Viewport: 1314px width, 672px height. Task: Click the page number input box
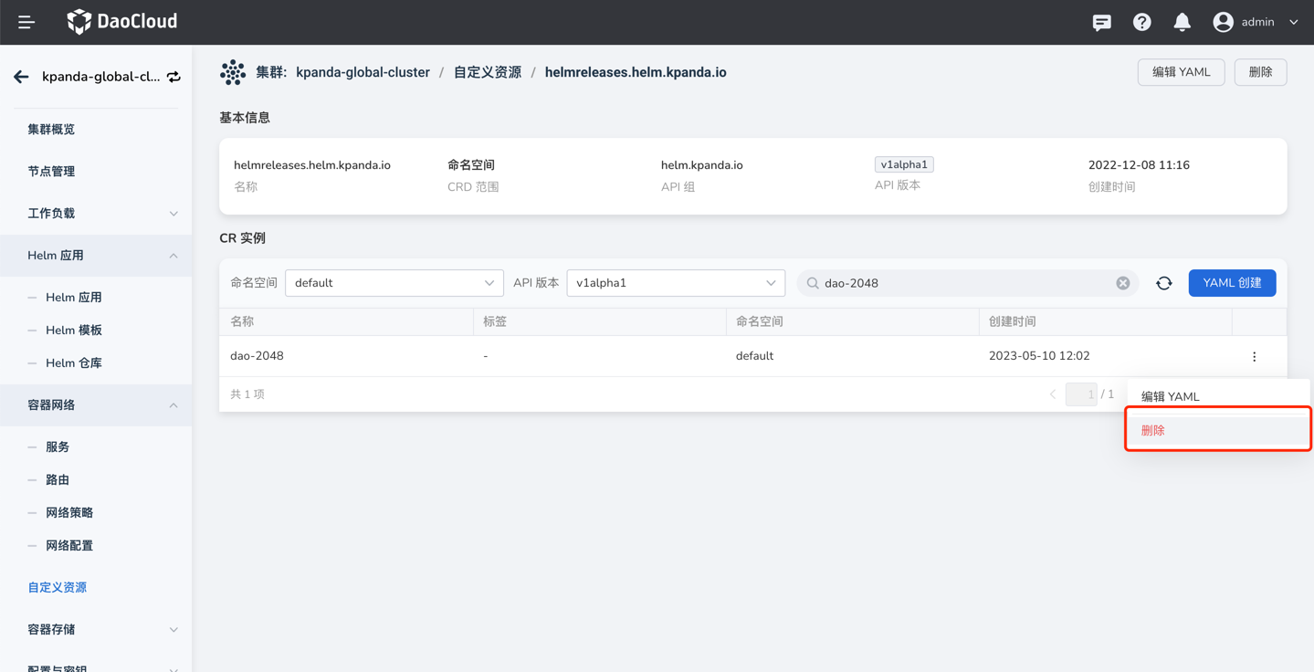(1081, 394)
